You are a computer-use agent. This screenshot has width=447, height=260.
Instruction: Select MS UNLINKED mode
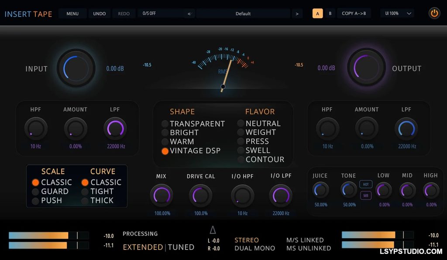[x=309, y=248]
